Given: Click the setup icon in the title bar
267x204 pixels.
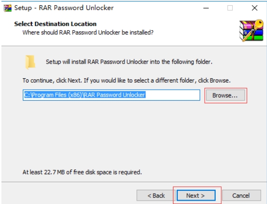Looking at the screenshot, I should tap(8, 8).
